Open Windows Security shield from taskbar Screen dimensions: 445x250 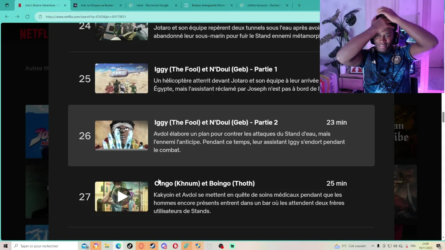[198, 246]
